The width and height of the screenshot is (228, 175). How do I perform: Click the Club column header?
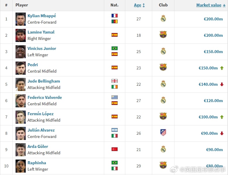(163, 5)
